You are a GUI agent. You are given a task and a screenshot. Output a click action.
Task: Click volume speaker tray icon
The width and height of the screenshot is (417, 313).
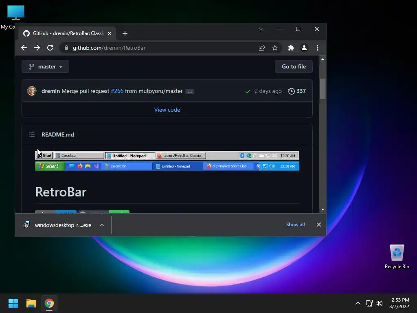coord(379,303)
